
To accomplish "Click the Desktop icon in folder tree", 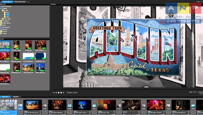I will pos(1,8).
